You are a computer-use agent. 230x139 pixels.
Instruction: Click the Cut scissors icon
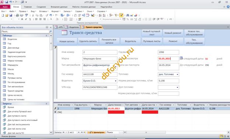click(33, 15)
